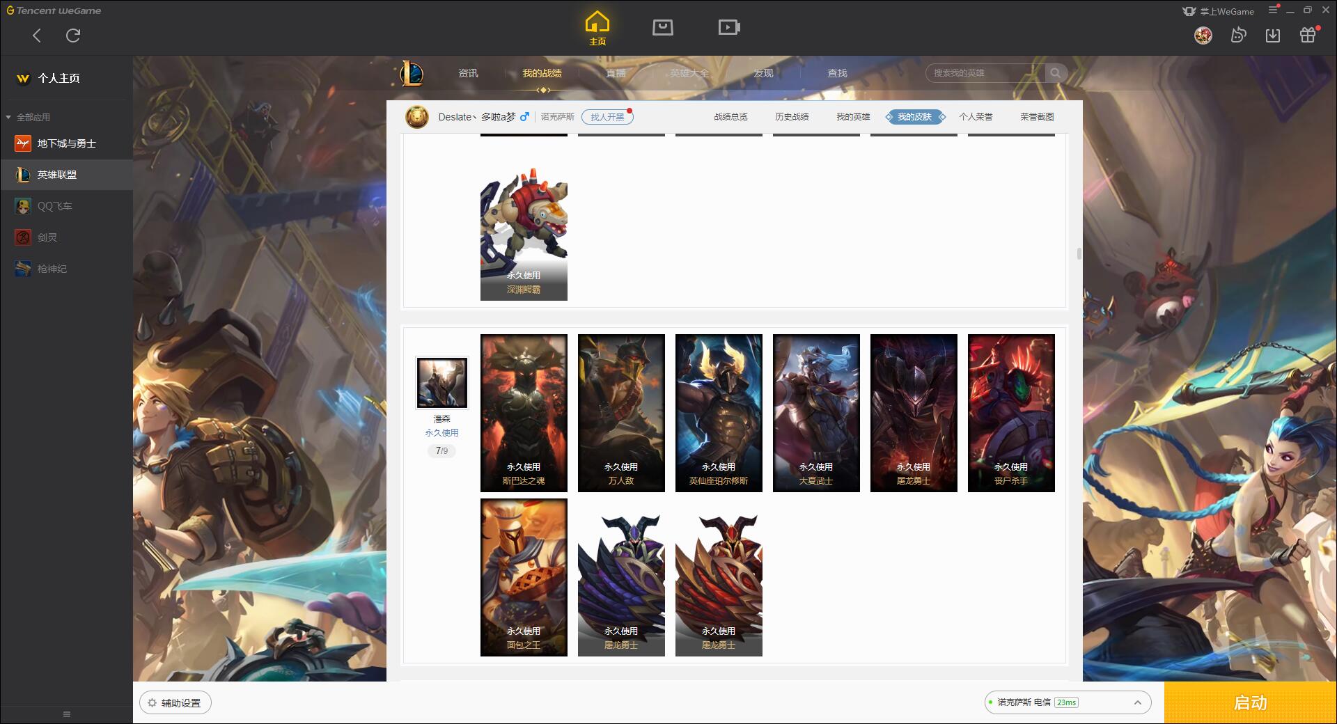Open the 英雄大全 tab
Screen dimensions: 1337x724
(x=689, y=73)
